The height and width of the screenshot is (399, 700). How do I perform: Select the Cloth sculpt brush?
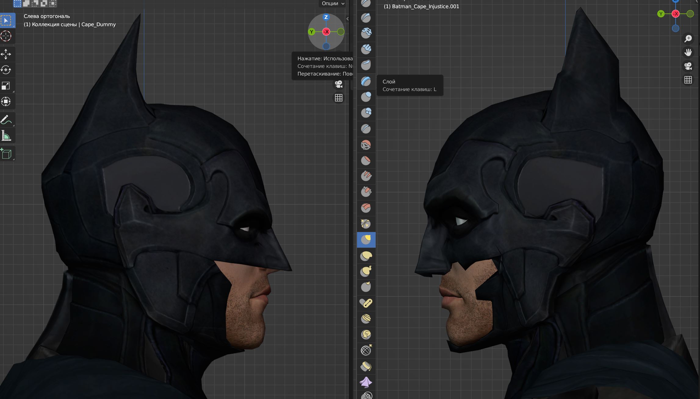pos(366,382)
